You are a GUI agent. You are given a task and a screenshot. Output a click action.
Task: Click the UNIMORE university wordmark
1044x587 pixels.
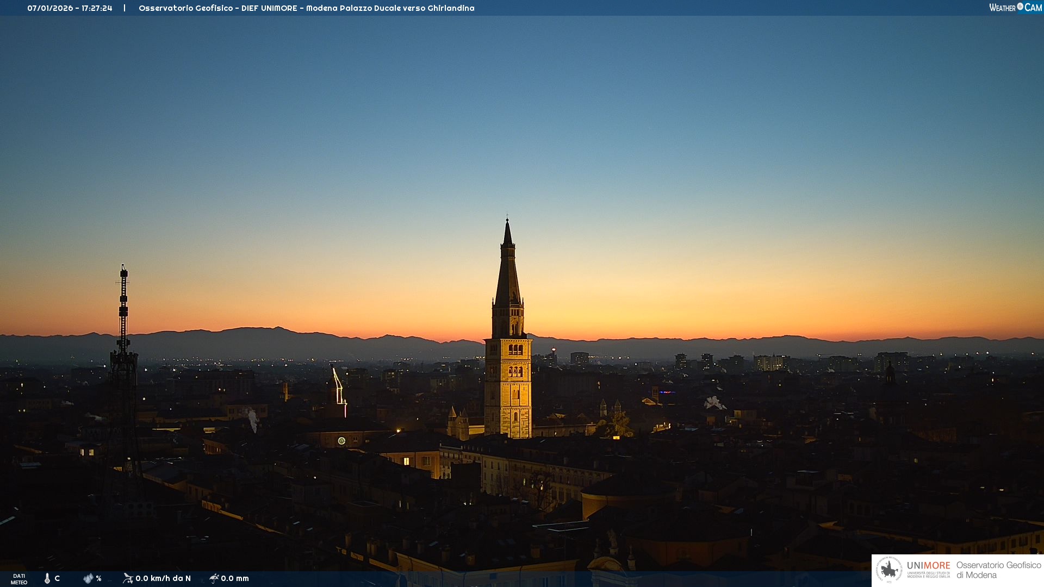click(928, 566)
